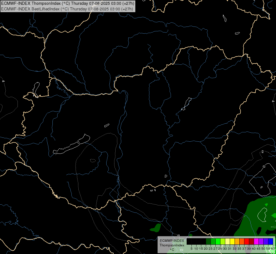
Task: Select the dark red 39–40 legend swatch
Action: [x=252, y=241]
